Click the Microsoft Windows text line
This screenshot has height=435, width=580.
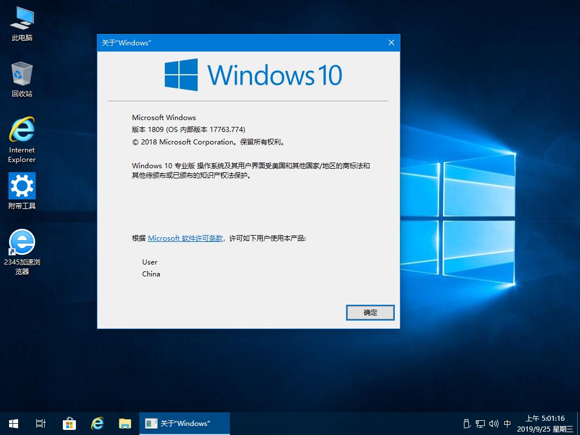click(164, 118)
